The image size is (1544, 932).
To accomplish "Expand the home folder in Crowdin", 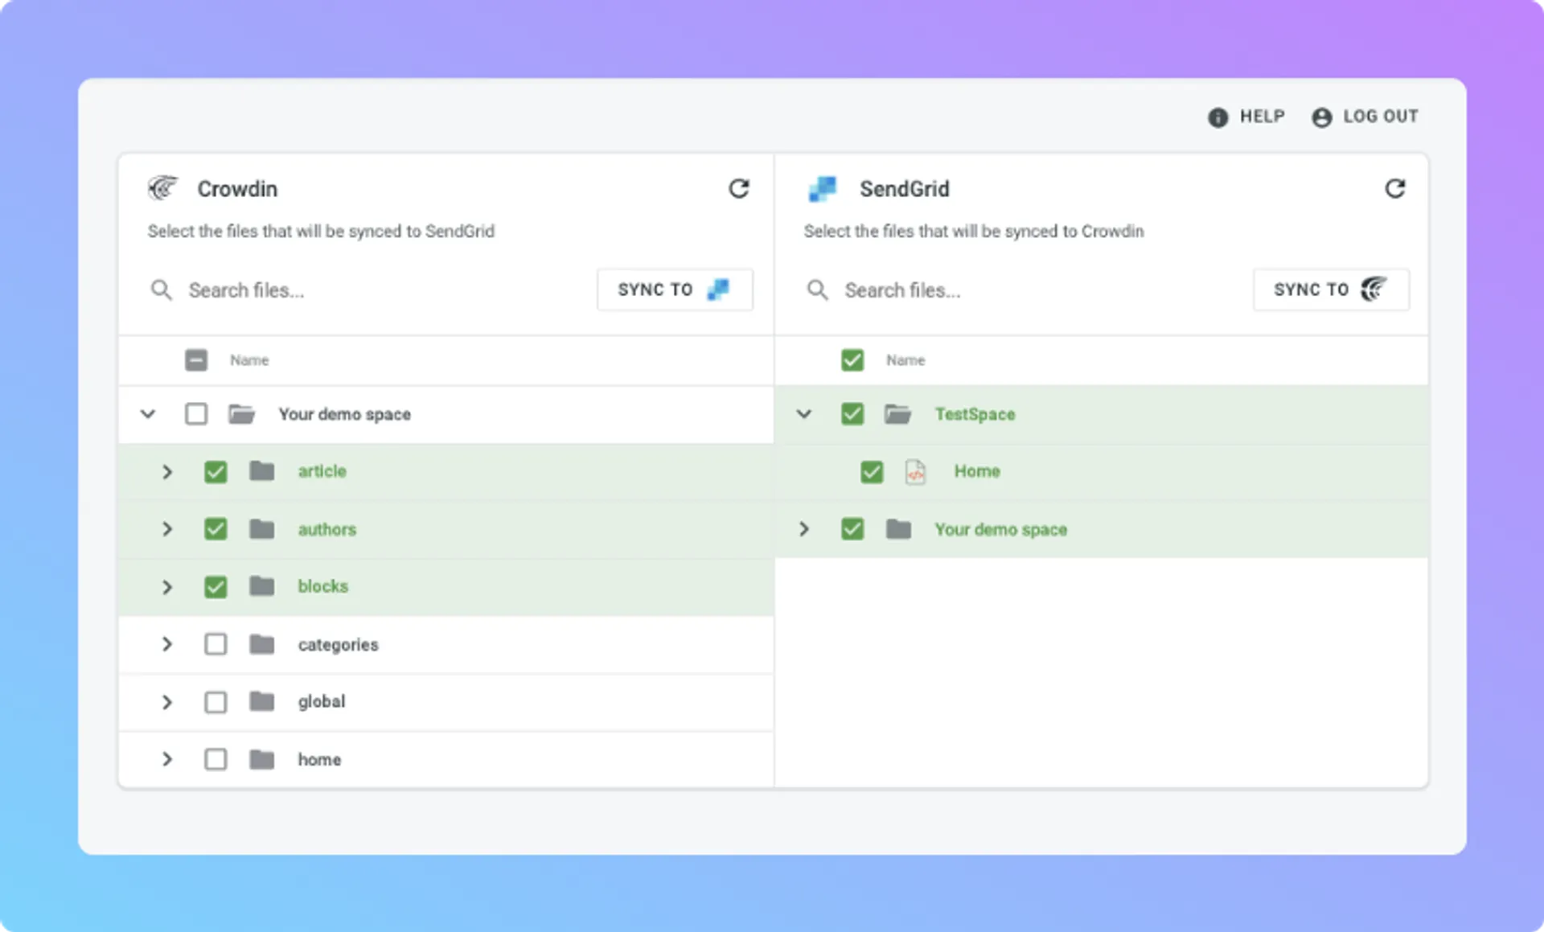I will click(167, 759).
